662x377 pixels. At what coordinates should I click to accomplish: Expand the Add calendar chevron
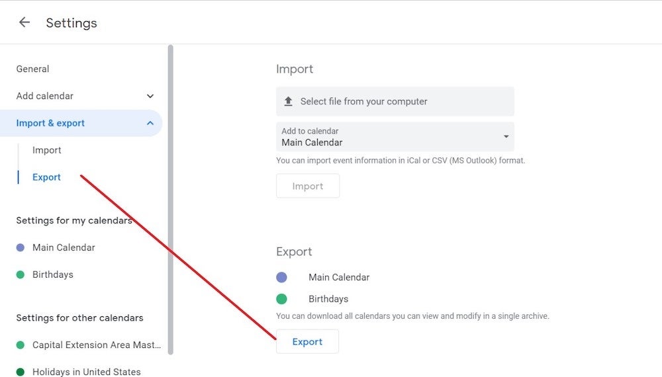(x=150, y=96)
